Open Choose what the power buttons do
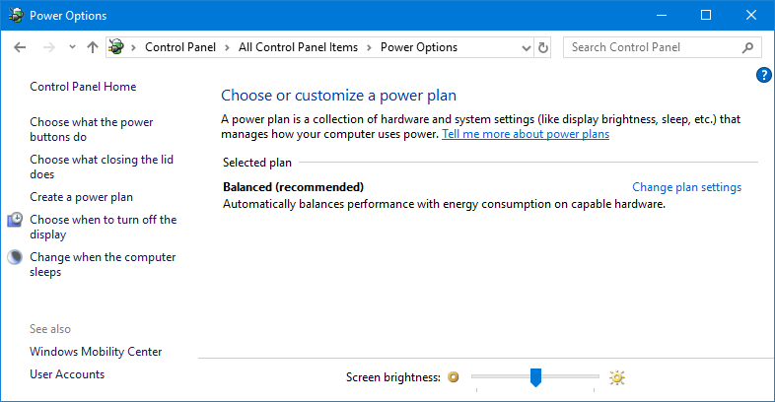This screenshot has height=402, width=775. pos(92,129)
